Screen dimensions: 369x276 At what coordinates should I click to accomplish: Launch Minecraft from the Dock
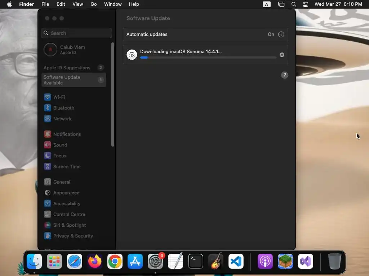pos(285,261)
